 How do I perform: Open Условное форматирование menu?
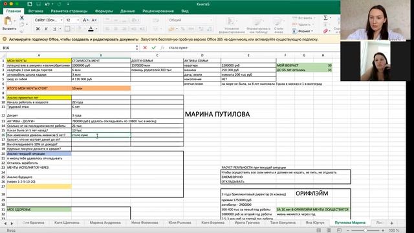(232, 25)
